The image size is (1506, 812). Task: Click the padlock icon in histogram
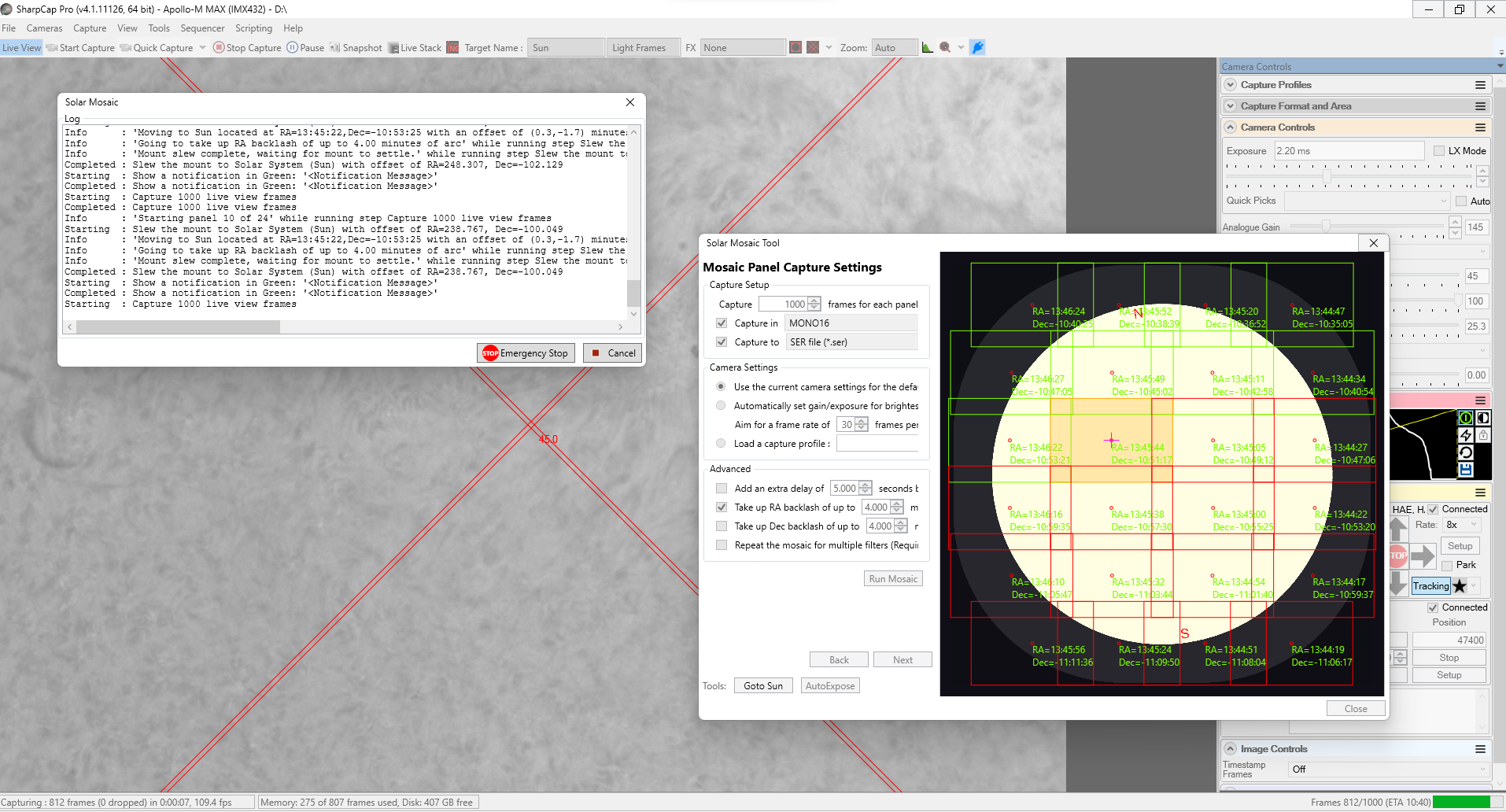(x=1483, y=435)
